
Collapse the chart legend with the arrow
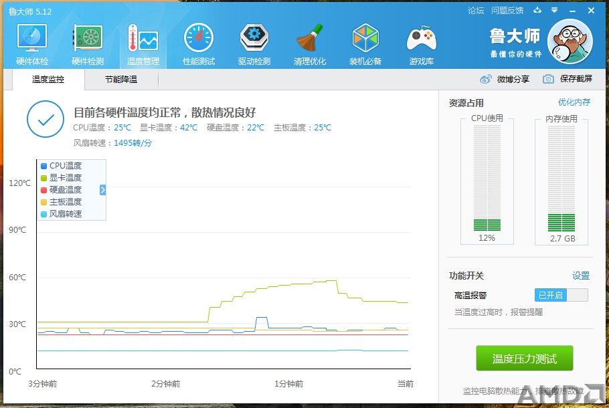coord(103,190)
